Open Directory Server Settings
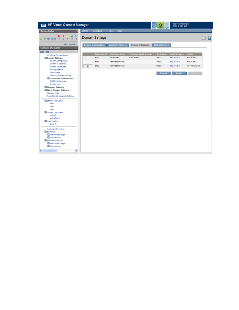Viewport: 239px width, 310px height. (60, 75)
